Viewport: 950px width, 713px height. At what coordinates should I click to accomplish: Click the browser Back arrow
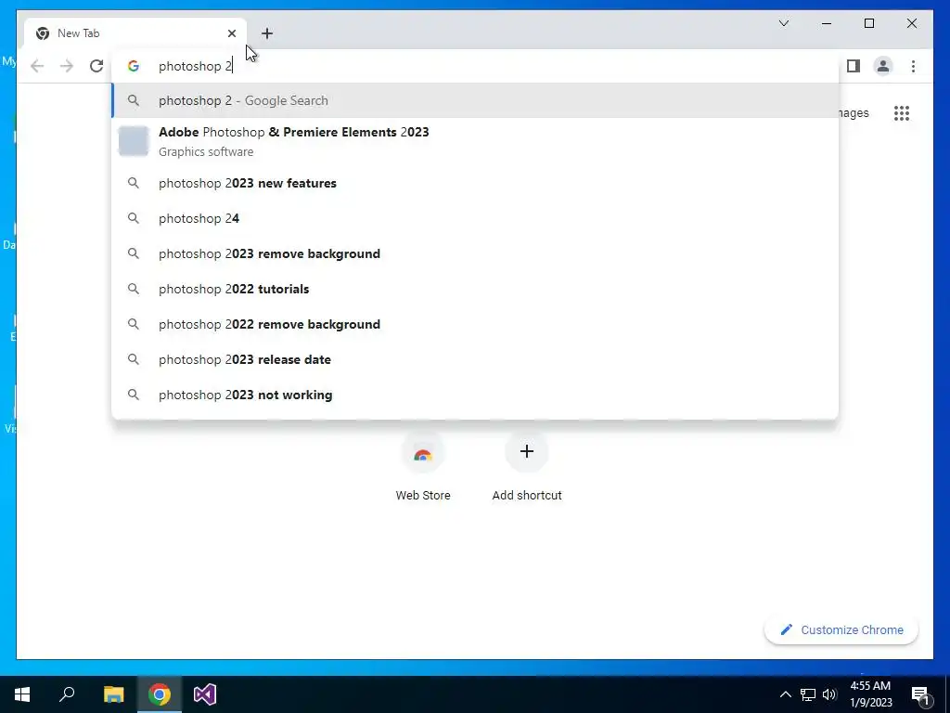click(37, 66)
